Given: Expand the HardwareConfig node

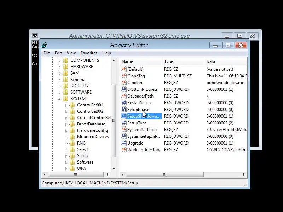Looking at the screenshot, I should (66, 131).
